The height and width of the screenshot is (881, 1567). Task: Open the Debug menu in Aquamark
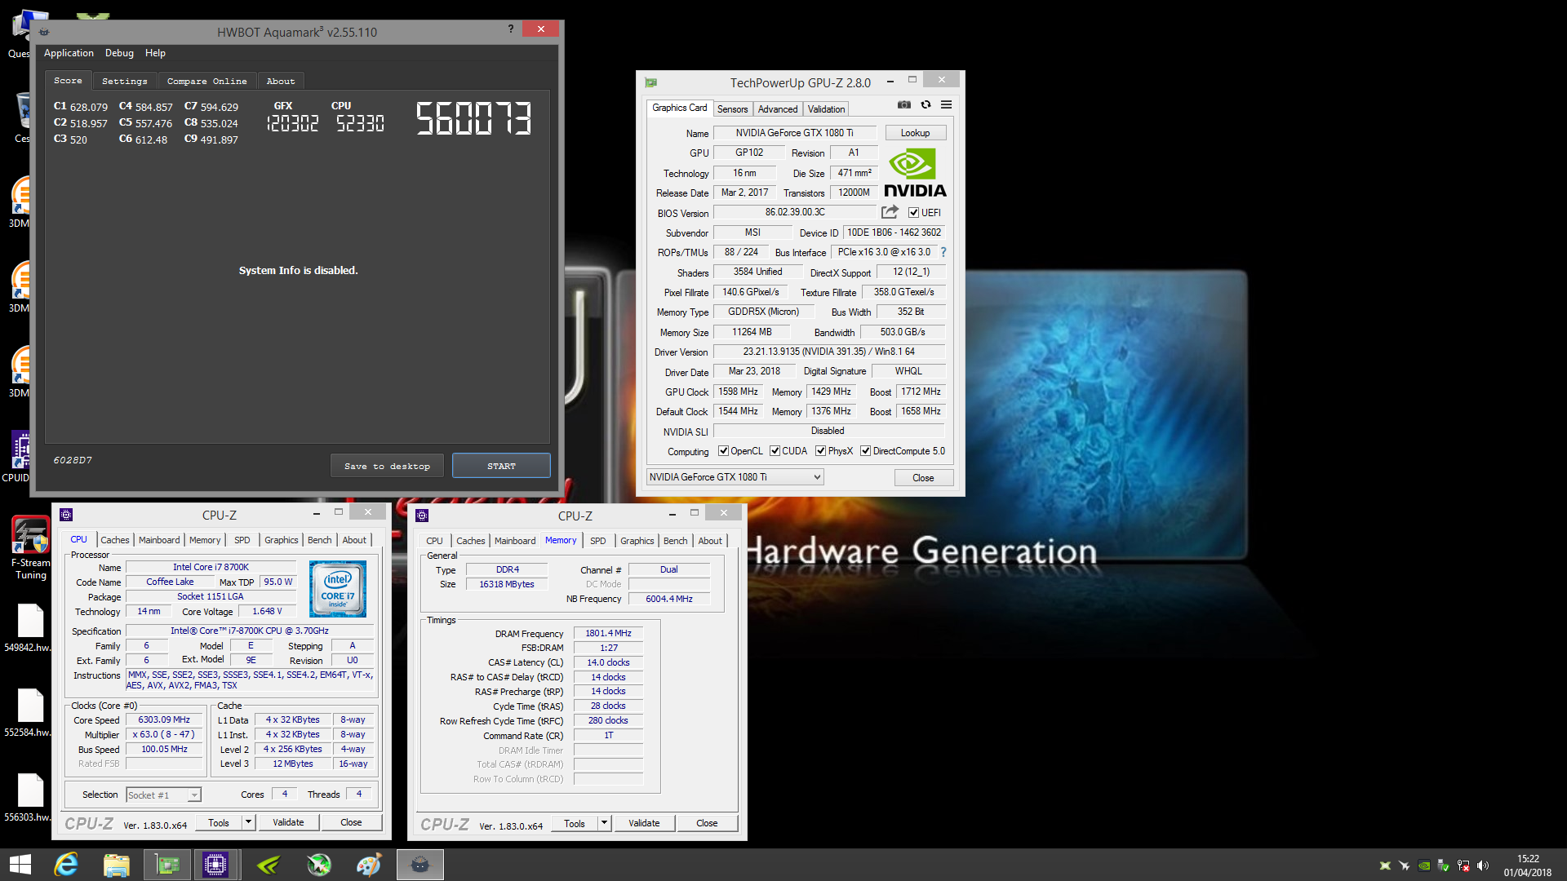coord(119,53)
